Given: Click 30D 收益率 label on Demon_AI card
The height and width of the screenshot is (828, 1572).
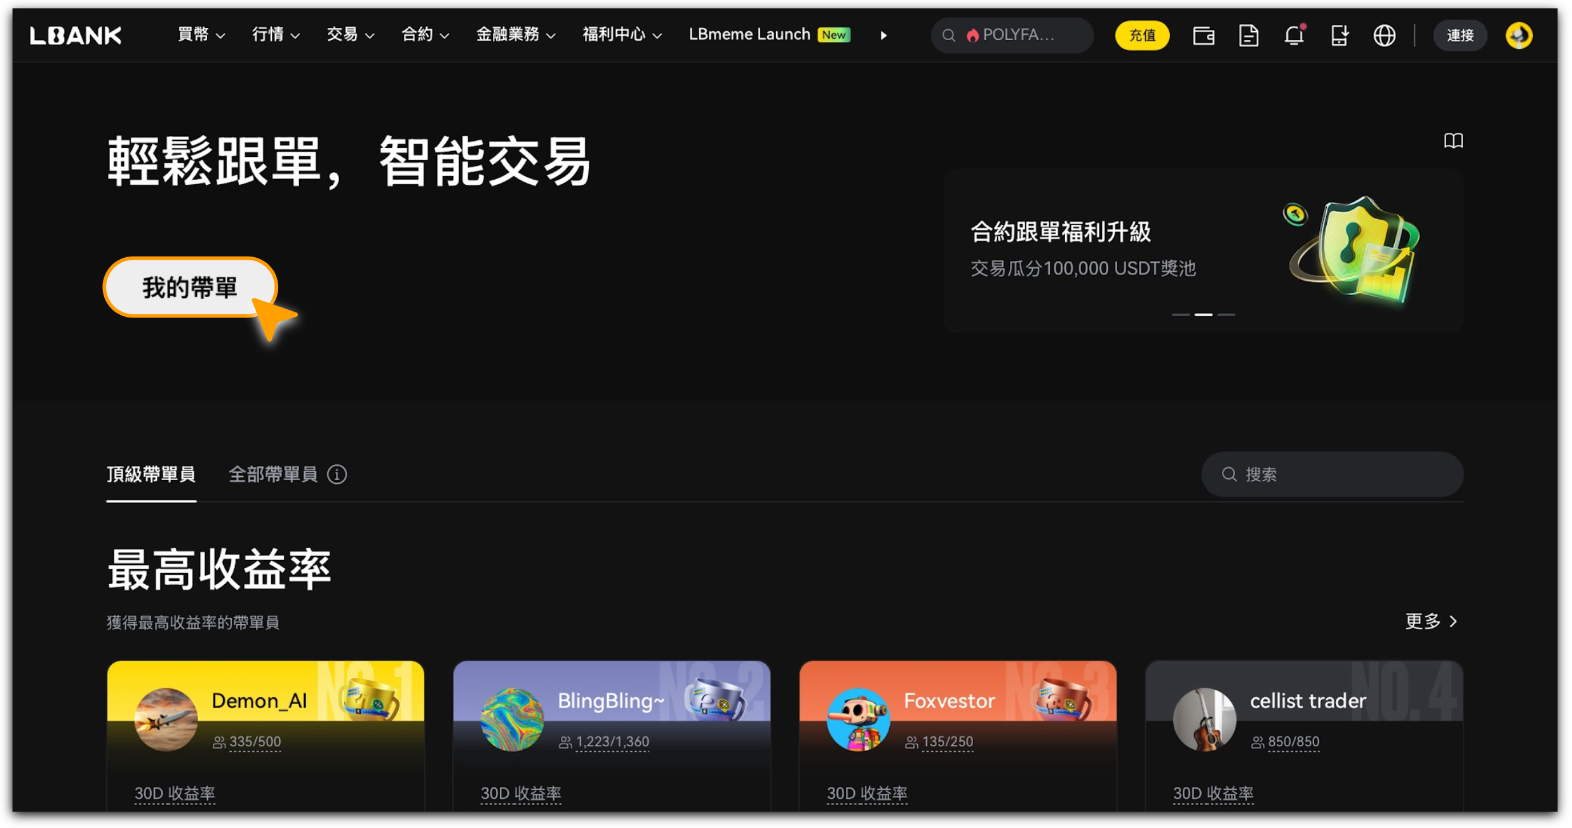Looking at the screenshot, I should point(175,794).
